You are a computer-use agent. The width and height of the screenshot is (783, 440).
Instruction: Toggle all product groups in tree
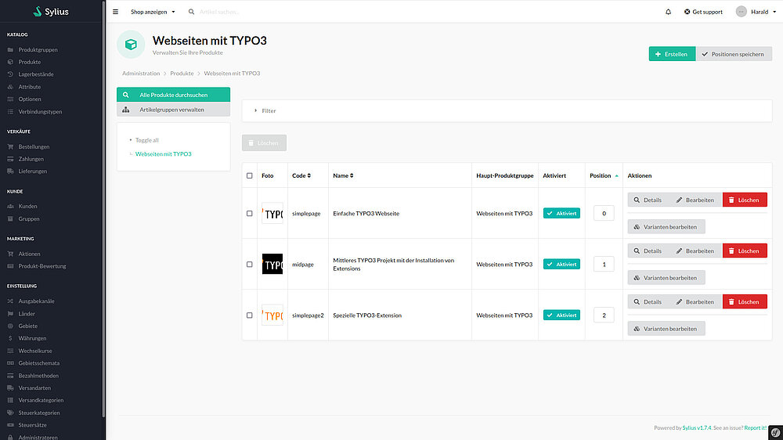[x=147, y=140]
